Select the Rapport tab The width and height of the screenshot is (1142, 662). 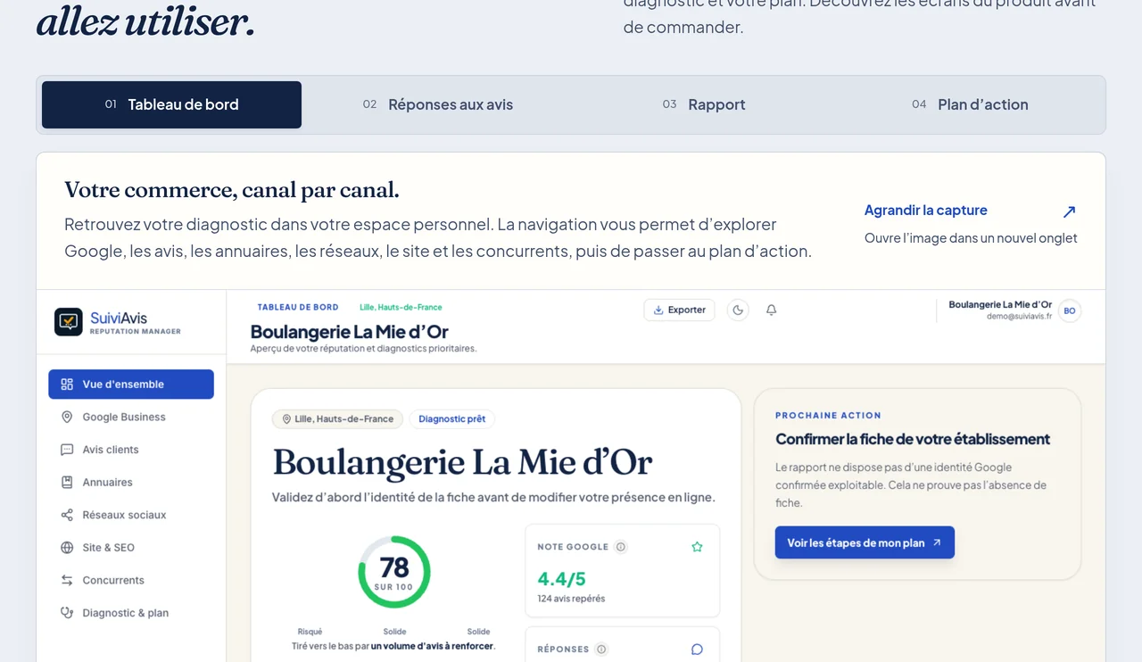[x=704, y=104]
